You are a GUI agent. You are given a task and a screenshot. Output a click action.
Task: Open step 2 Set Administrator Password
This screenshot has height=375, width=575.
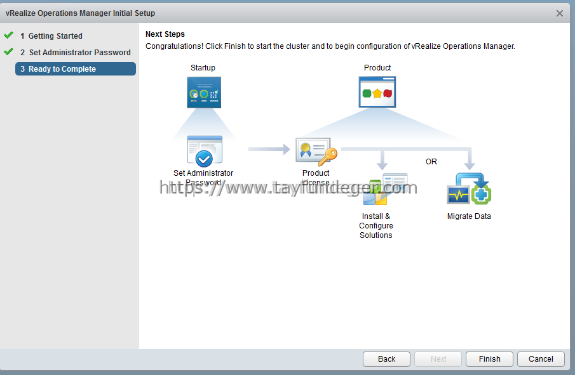[76, 53]
